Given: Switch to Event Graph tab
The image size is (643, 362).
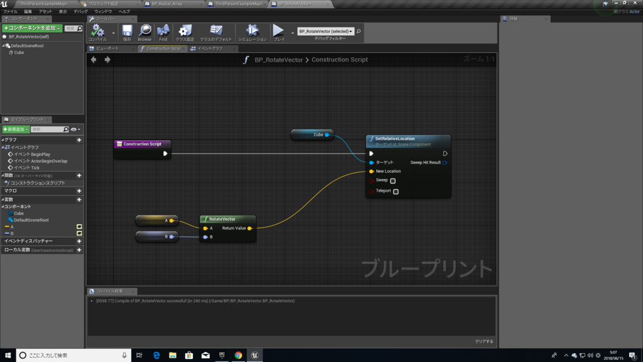Looking at the screenshot, I should [210, 48].
